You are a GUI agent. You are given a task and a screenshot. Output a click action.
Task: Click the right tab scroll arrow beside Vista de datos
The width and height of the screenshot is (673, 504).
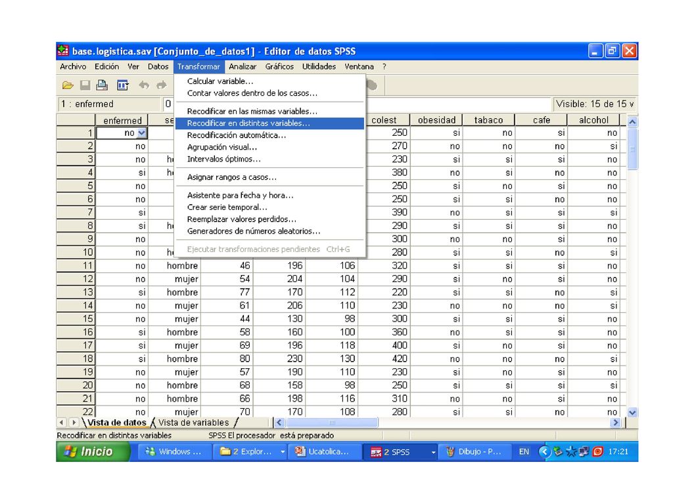(74, 423)
